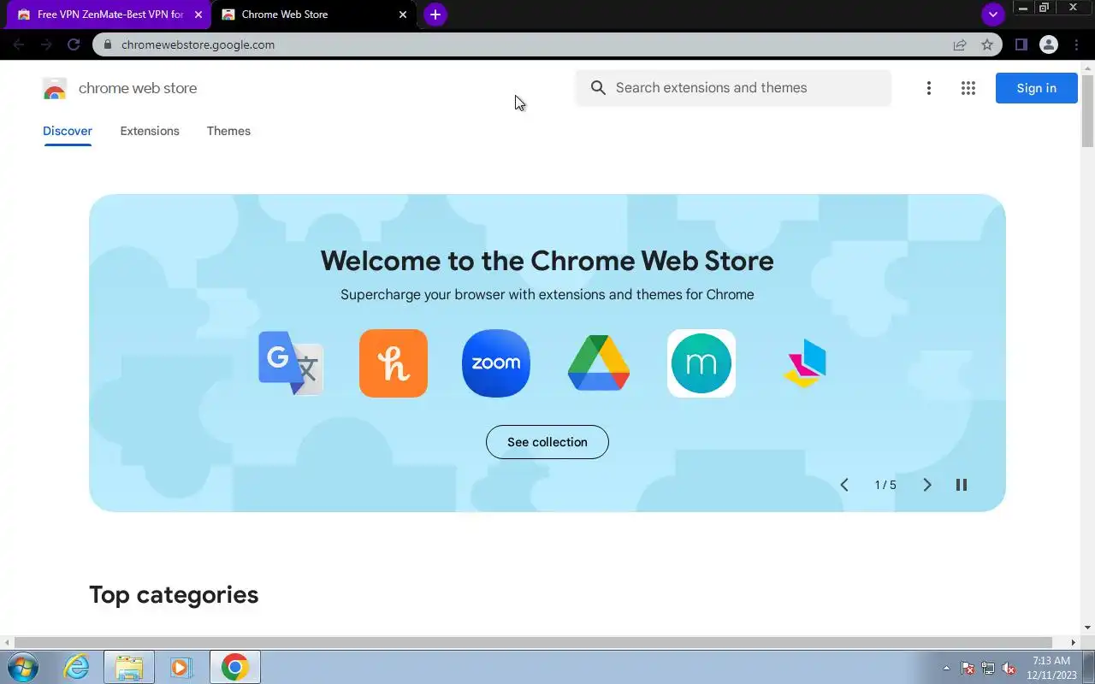Image resolution: width=1095 pixels, height=684 pixels.
Task: Reload the page
Action: 74,44
